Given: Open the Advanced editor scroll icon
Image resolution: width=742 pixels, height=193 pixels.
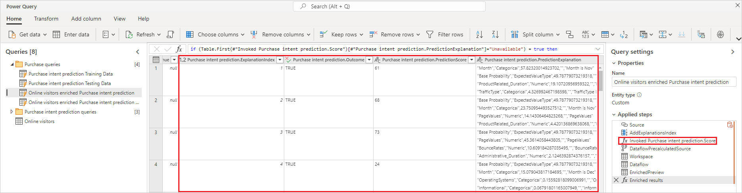Looking at the screenshot, I should coord(170,34).
